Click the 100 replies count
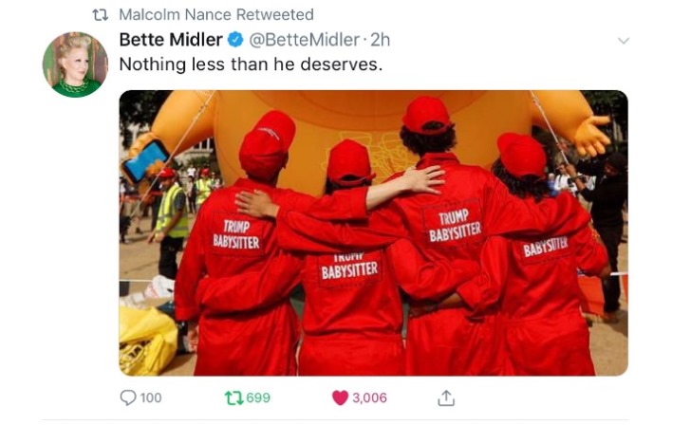 (x=151, y=397)
